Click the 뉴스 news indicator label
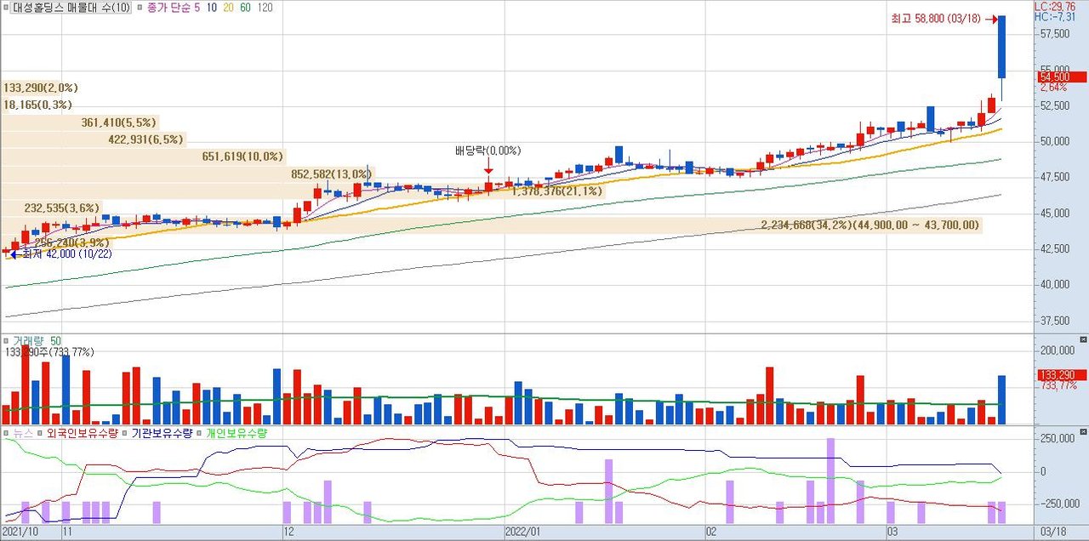Viewport: 1089px width, 541px height. tap(22, 433)
